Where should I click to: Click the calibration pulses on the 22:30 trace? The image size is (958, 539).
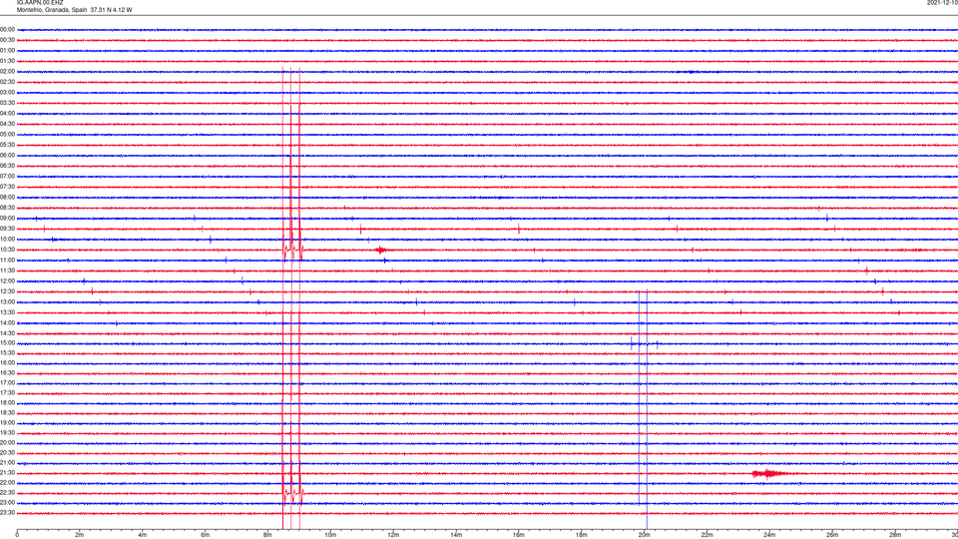coord(292,494)
